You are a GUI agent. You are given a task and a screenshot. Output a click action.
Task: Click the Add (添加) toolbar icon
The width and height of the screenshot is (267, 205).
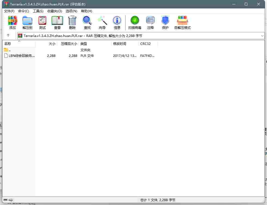tap(13, 22)
